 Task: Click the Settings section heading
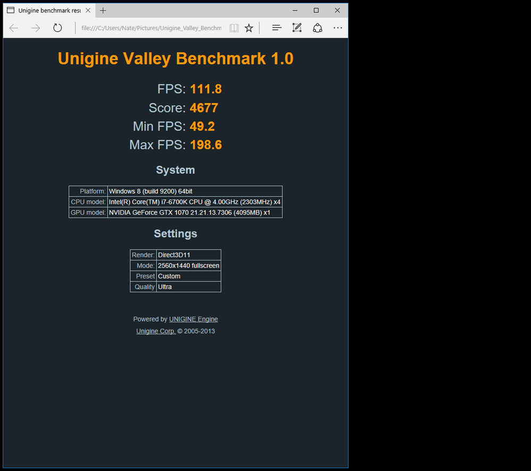[175, 234]
